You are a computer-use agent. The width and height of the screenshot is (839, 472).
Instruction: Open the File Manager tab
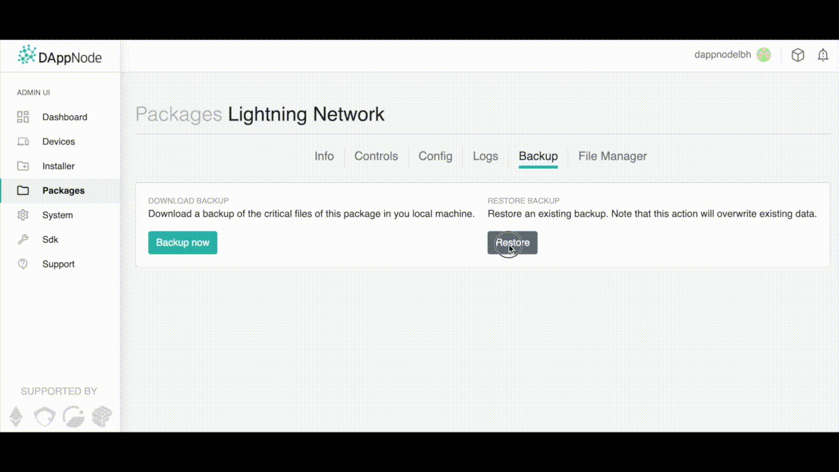point(612,156)
